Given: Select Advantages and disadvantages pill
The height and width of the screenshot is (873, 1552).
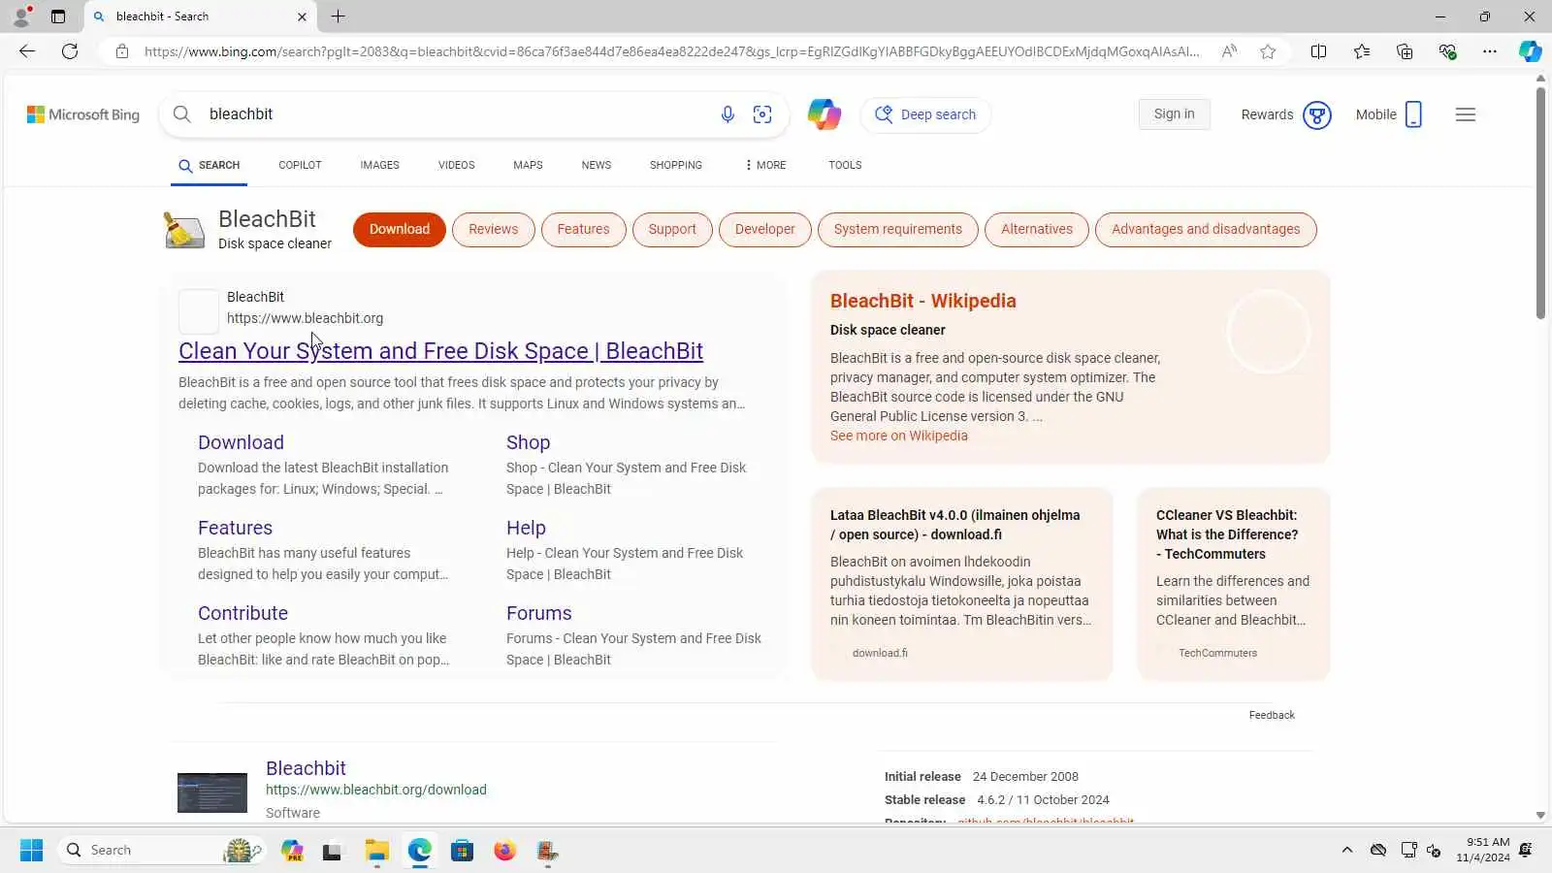Looking at the screenshot, I should pyautogui.click(x=1206, y=230).
